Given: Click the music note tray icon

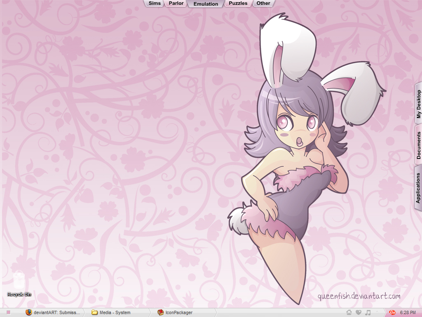Looking at the screenshot, I should [368, 312].
